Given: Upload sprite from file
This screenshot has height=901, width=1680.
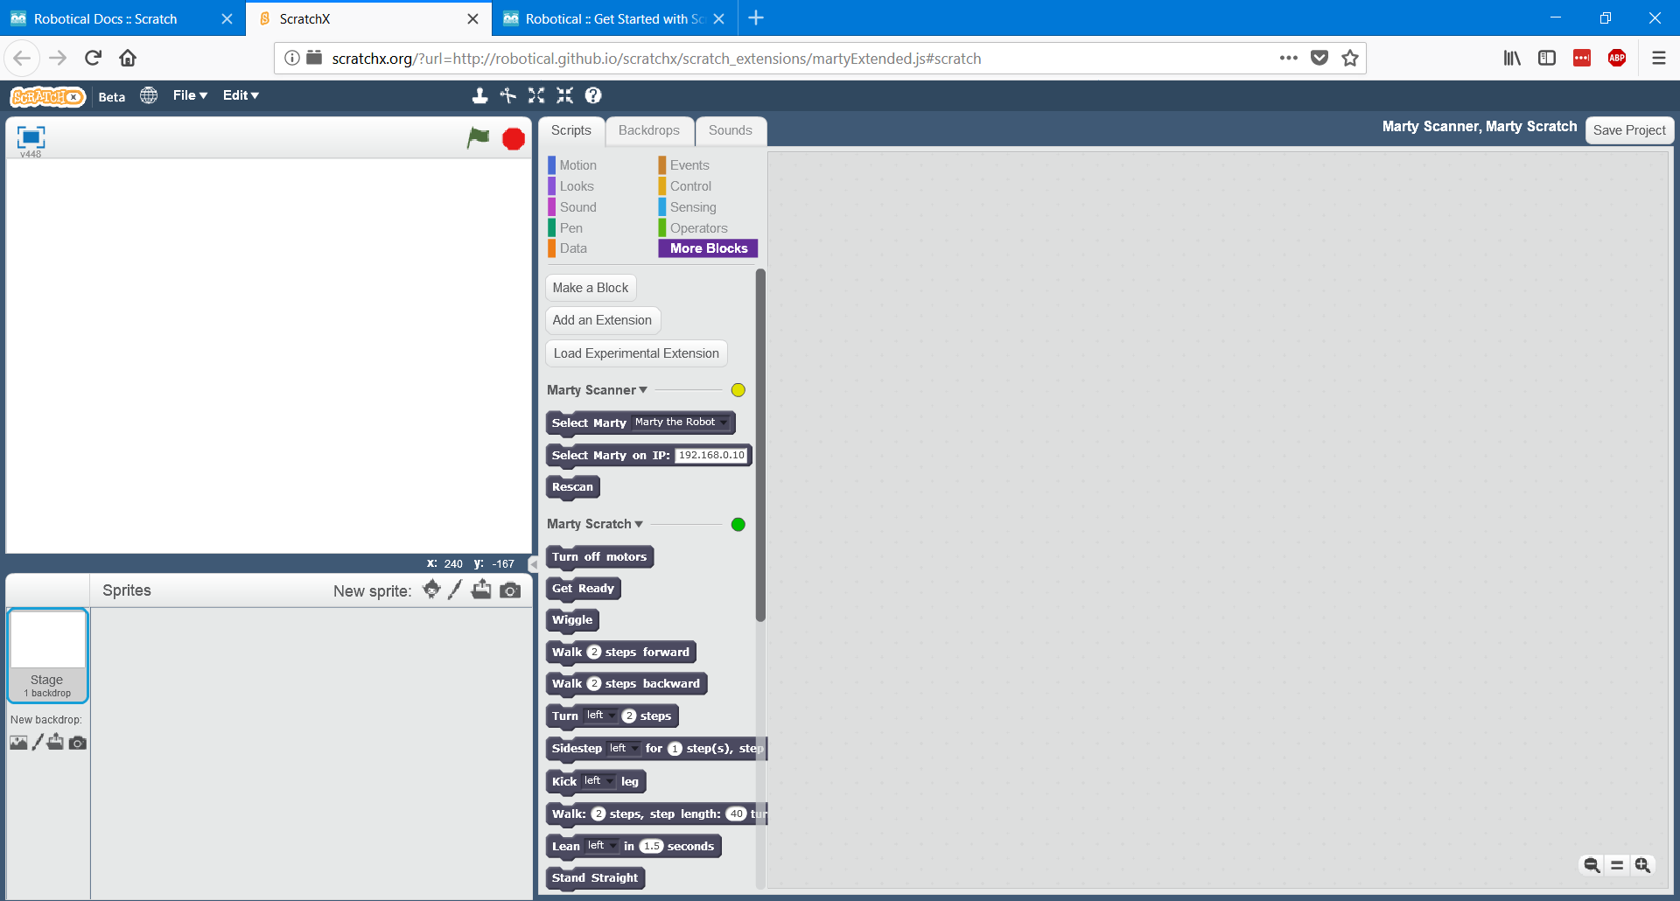Looking at the screenshot, I should pyautogui.click(x=481, y=590).
